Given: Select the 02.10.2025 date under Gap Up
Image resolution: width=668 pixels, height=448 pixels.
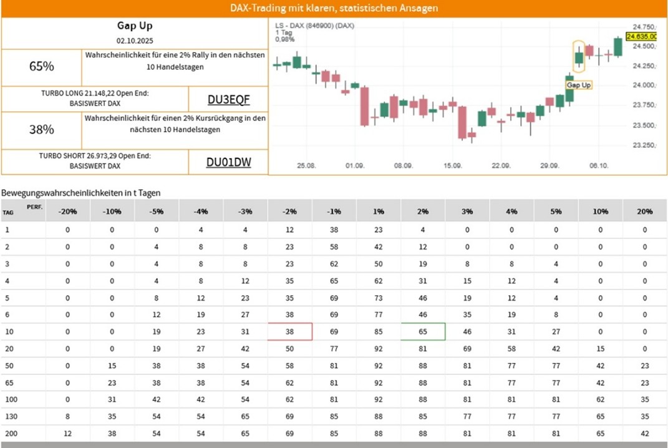Looking at the screenshot, I should (x=135, y=41).
